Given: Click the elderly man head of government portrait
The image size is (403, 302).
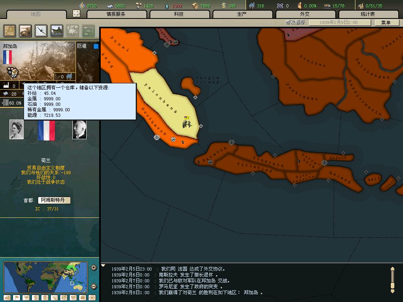Looking at the screenshot, I should pos(79,130).
